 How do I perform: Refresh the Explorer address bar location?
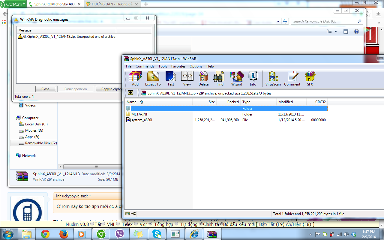[285, 21]
